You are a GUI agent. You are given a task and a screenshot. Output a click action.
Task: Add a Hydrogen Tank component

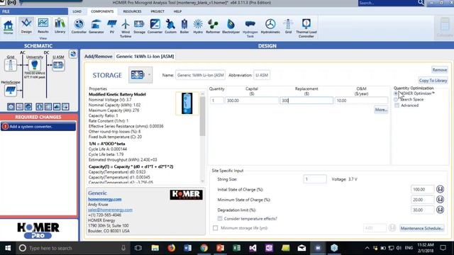tap(250, 28)
